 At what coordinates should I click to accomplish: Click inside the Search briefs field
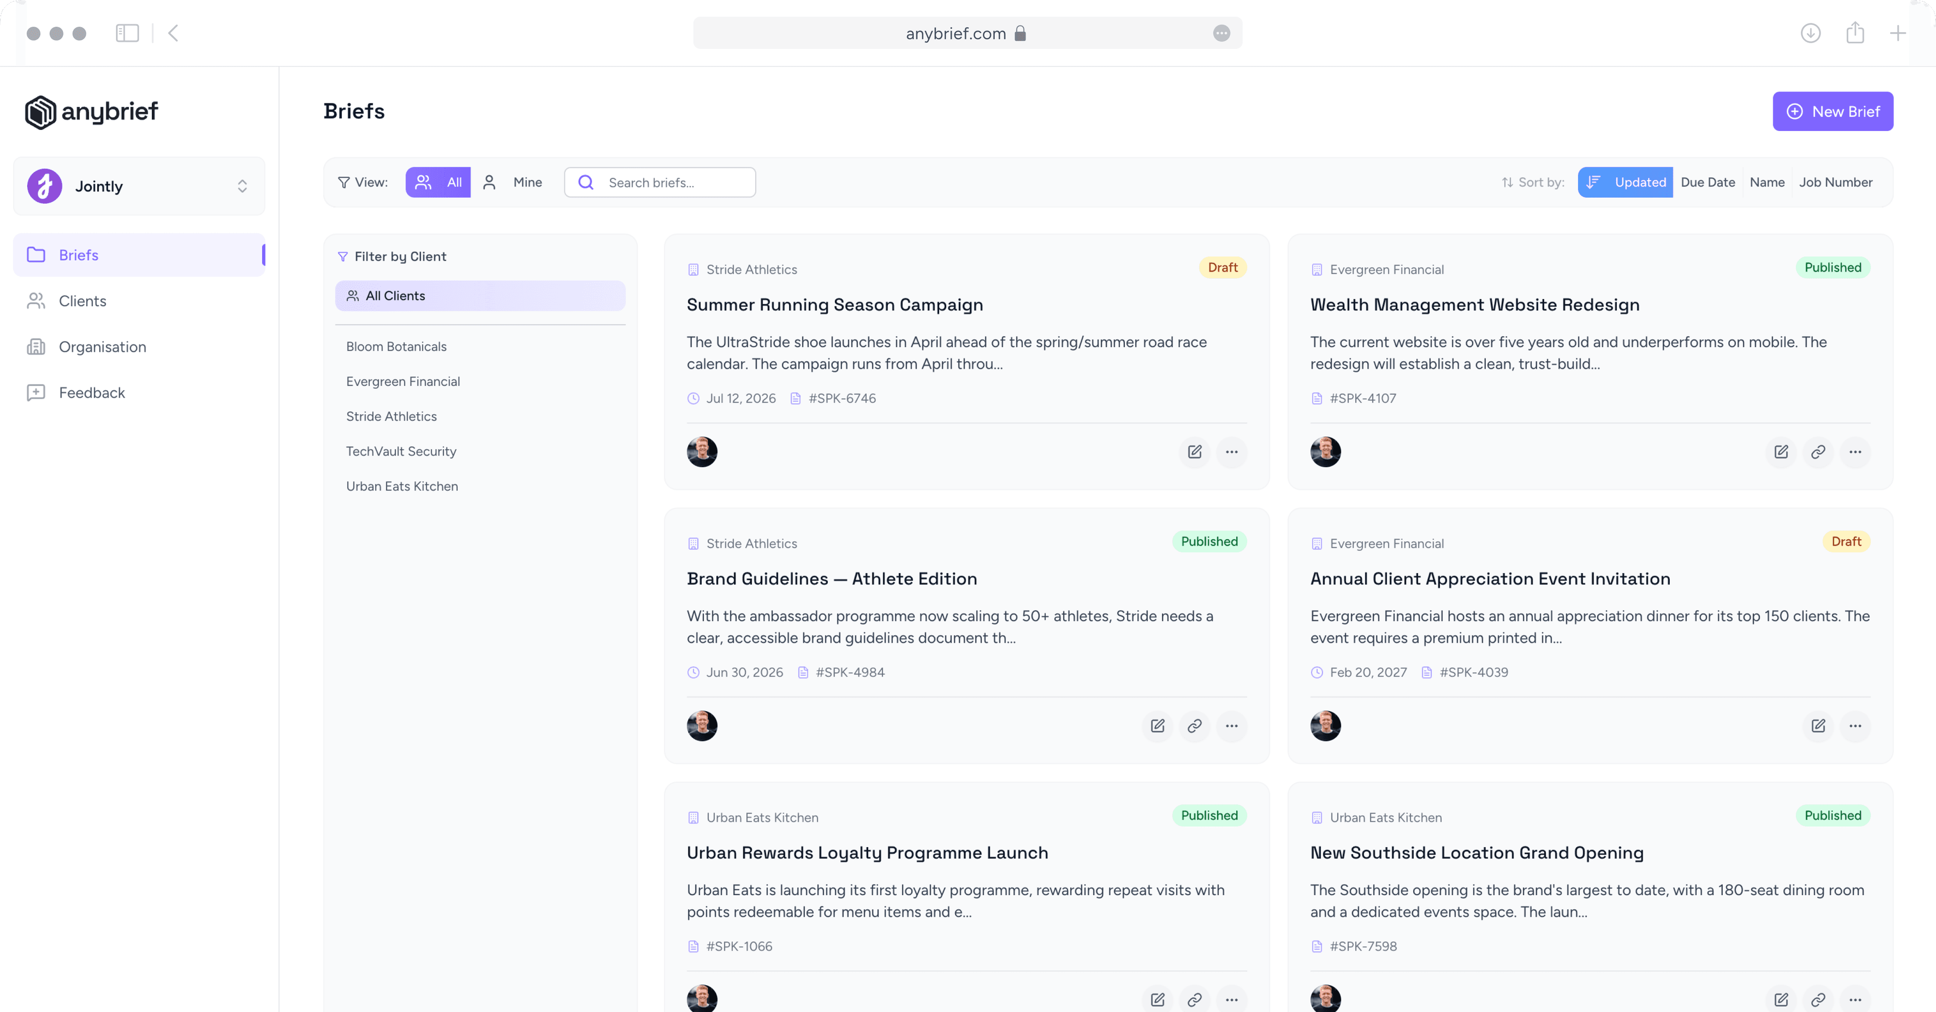coord(660,182)
